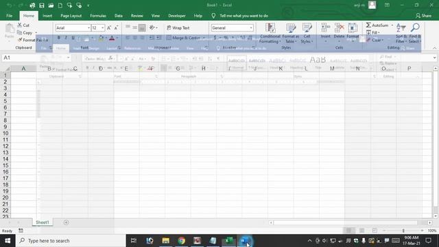Click the Open folder icon in quick access toolbar

click(51, 5)
